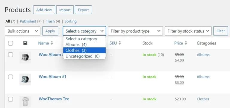Image resolution: width=230 pixels, height=108 pixels.
Task: Open the Bulk actions dropdown
Action: (22, 31)
